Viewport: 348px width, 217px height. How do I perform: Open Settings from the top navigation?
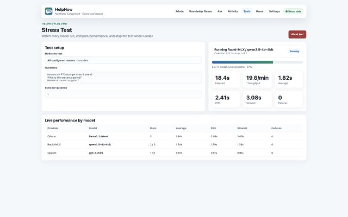(x=274, y=11)
